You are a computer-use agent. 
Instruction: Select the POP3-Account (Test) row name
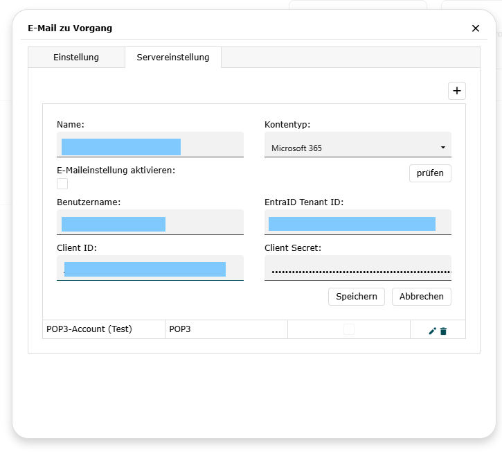pos(89,329)
